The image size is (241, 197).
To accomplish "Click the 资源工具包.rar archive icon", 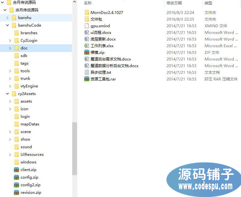I will tap(87, 79).
